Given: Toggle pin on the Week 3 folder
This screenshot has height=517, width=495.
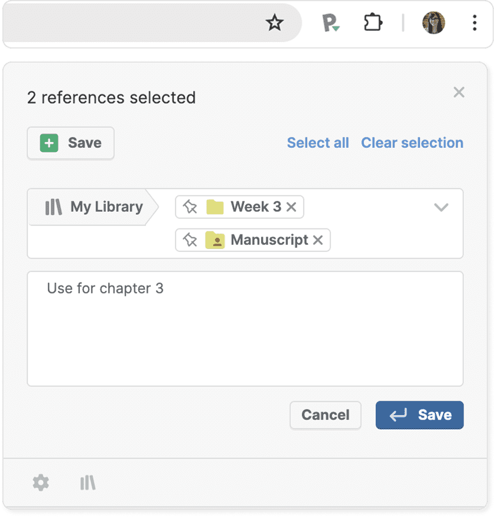Looking at the screenshot, I should point(190,206).
